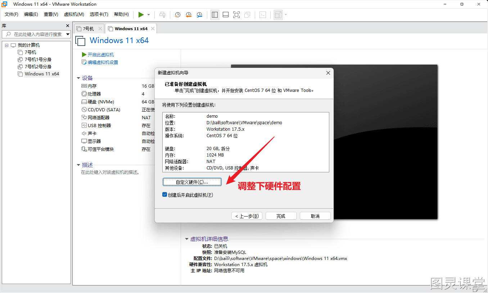
Task: Click the VM icon beside Windows 11 x64 heading
Action: point(80,41)
